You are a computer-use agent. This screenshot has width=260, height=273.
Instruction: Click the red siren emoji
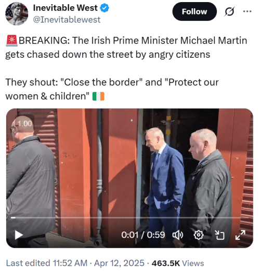pos(11,41)
